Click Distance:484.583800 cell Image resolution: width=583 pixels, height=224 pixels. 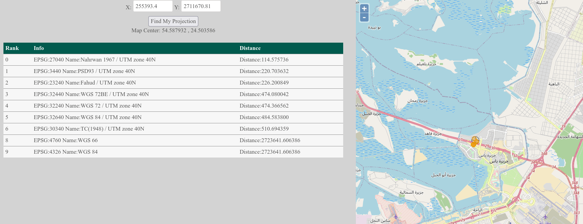291,118
